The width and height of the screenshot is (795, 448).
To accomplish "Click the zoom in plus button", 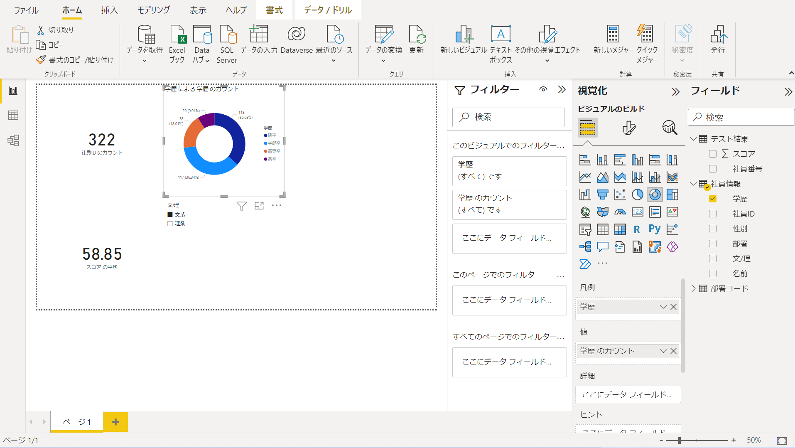I will [x=734, y=441].
